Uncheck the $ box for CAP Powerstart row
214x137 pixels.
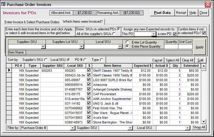(x=89, y=94)
